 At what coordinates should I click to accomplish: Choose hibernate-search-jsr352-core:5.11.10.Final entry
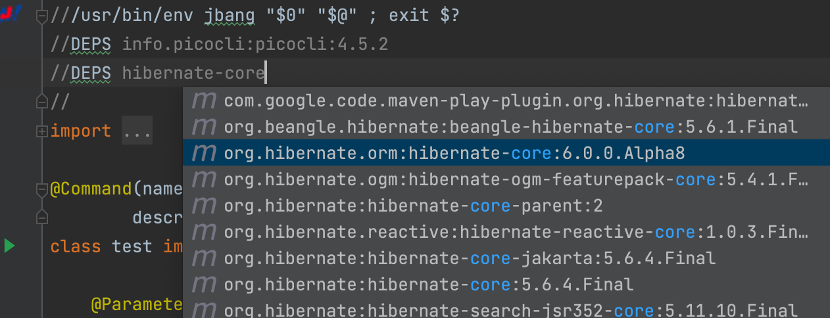tap(506, 309)
